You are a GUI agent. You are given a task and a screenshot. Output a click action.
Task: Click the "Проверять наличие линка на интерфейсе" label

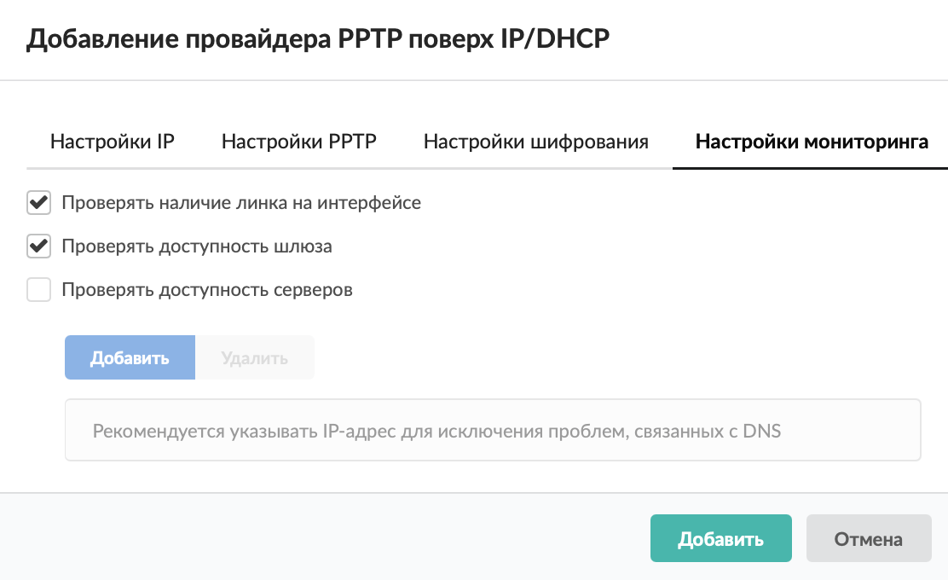[x=241, y=204]
